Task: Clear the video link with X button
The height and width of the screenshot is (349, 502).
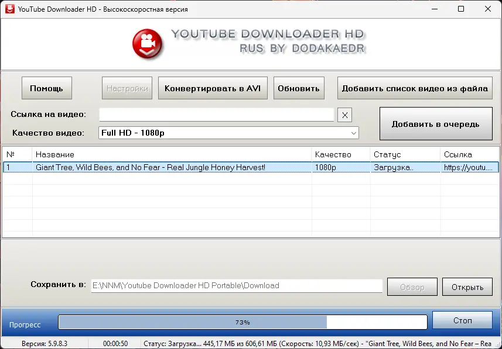Action: pos(344,115)
